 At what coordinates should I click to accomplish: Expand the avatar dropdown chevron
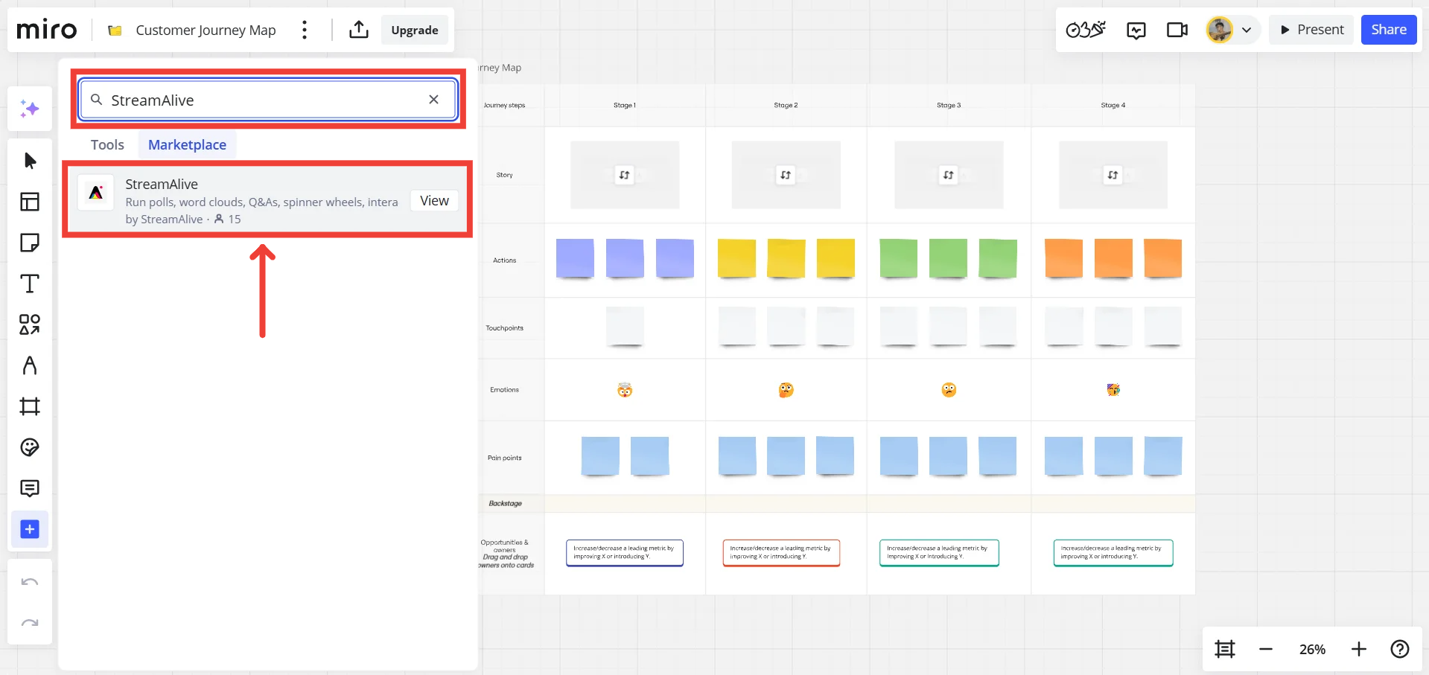click(x=1247, y=30)
